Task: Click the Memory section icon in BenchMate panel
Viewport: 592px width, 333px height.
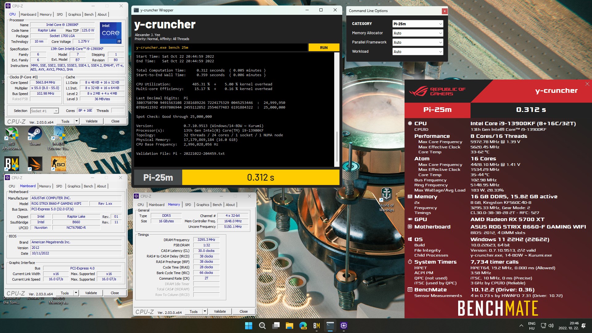Action: [x=410, y=196]
